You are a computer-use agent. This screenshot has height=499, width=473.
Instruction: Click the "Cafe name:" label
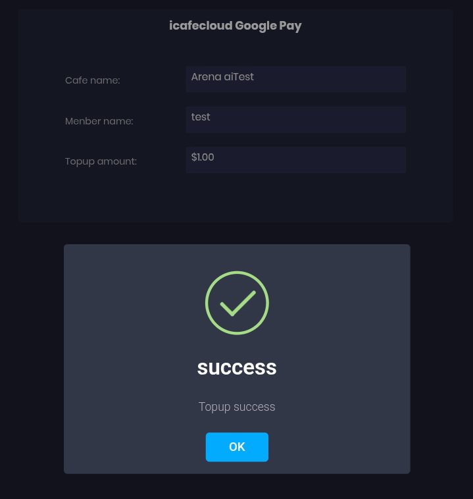tap(92, 80)
